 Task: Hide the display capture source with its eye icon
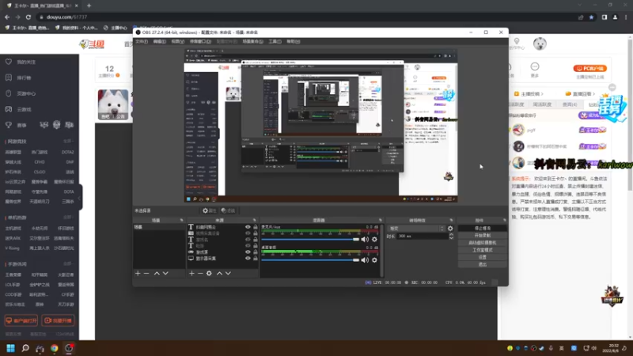(248, 259)
